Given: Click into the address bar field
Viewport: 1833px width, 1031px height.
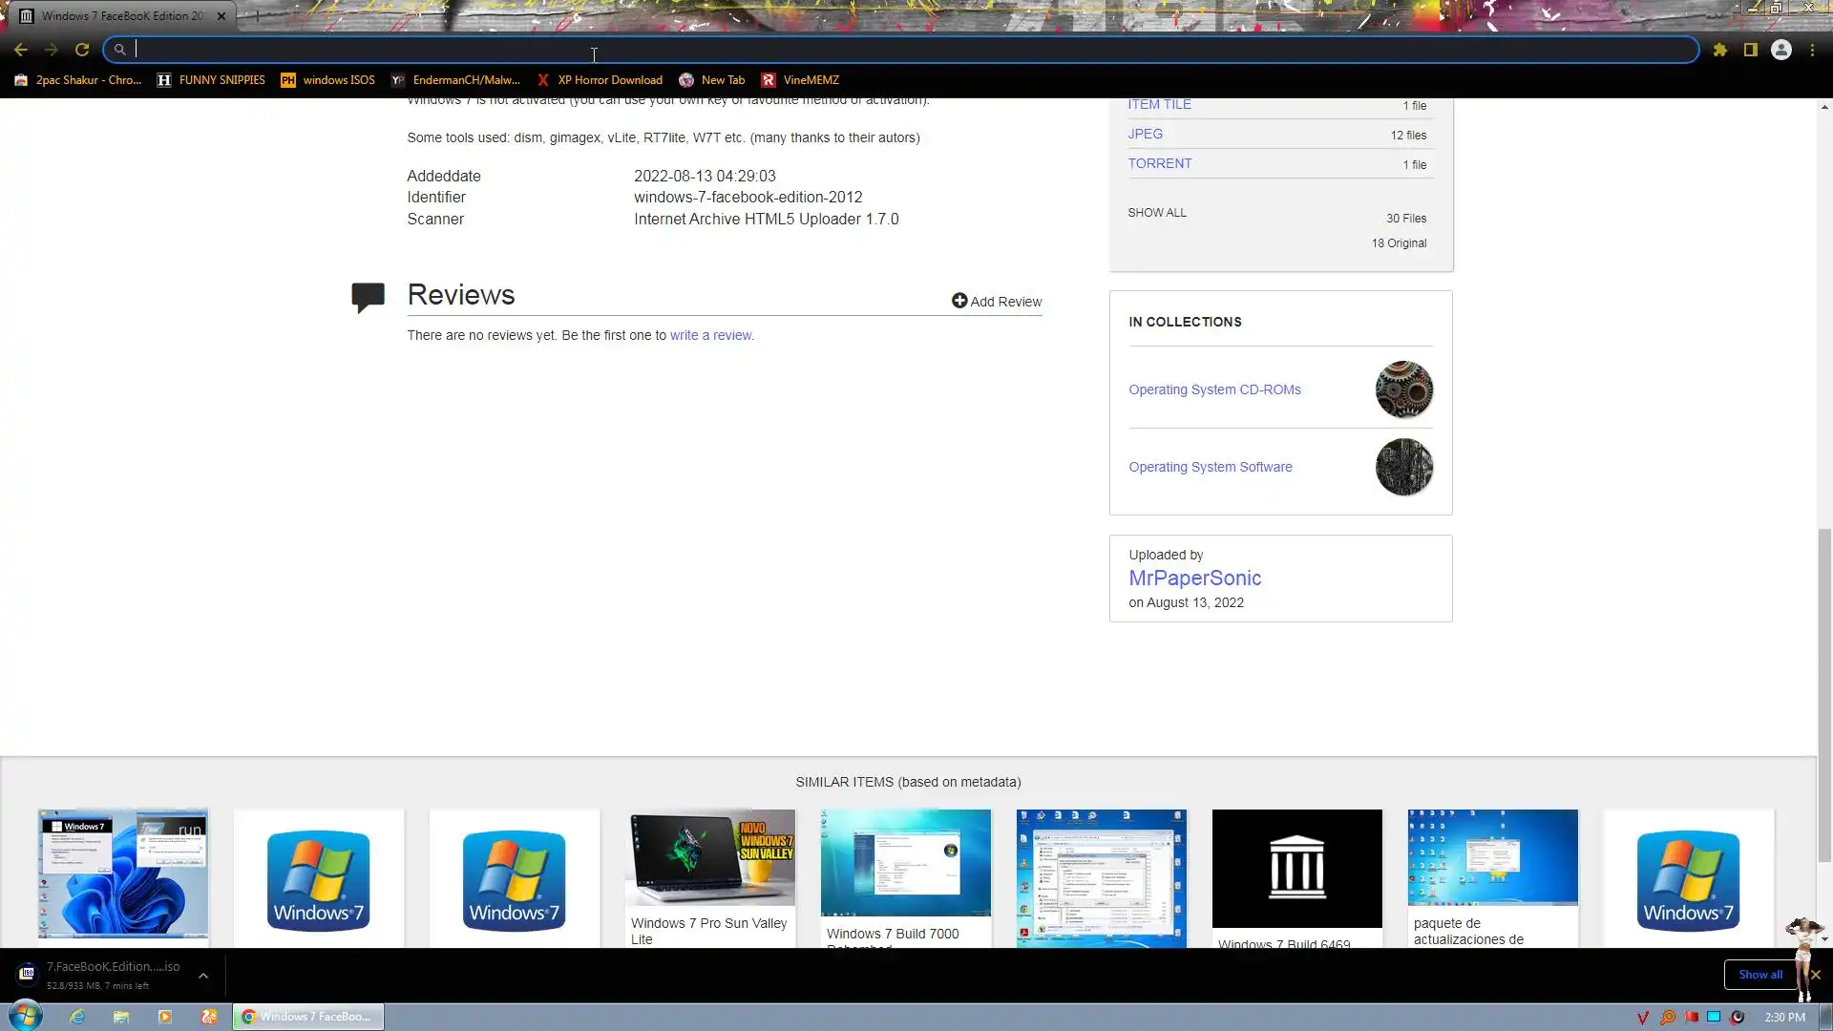Looking at the screenshot, I should [859, 50].
